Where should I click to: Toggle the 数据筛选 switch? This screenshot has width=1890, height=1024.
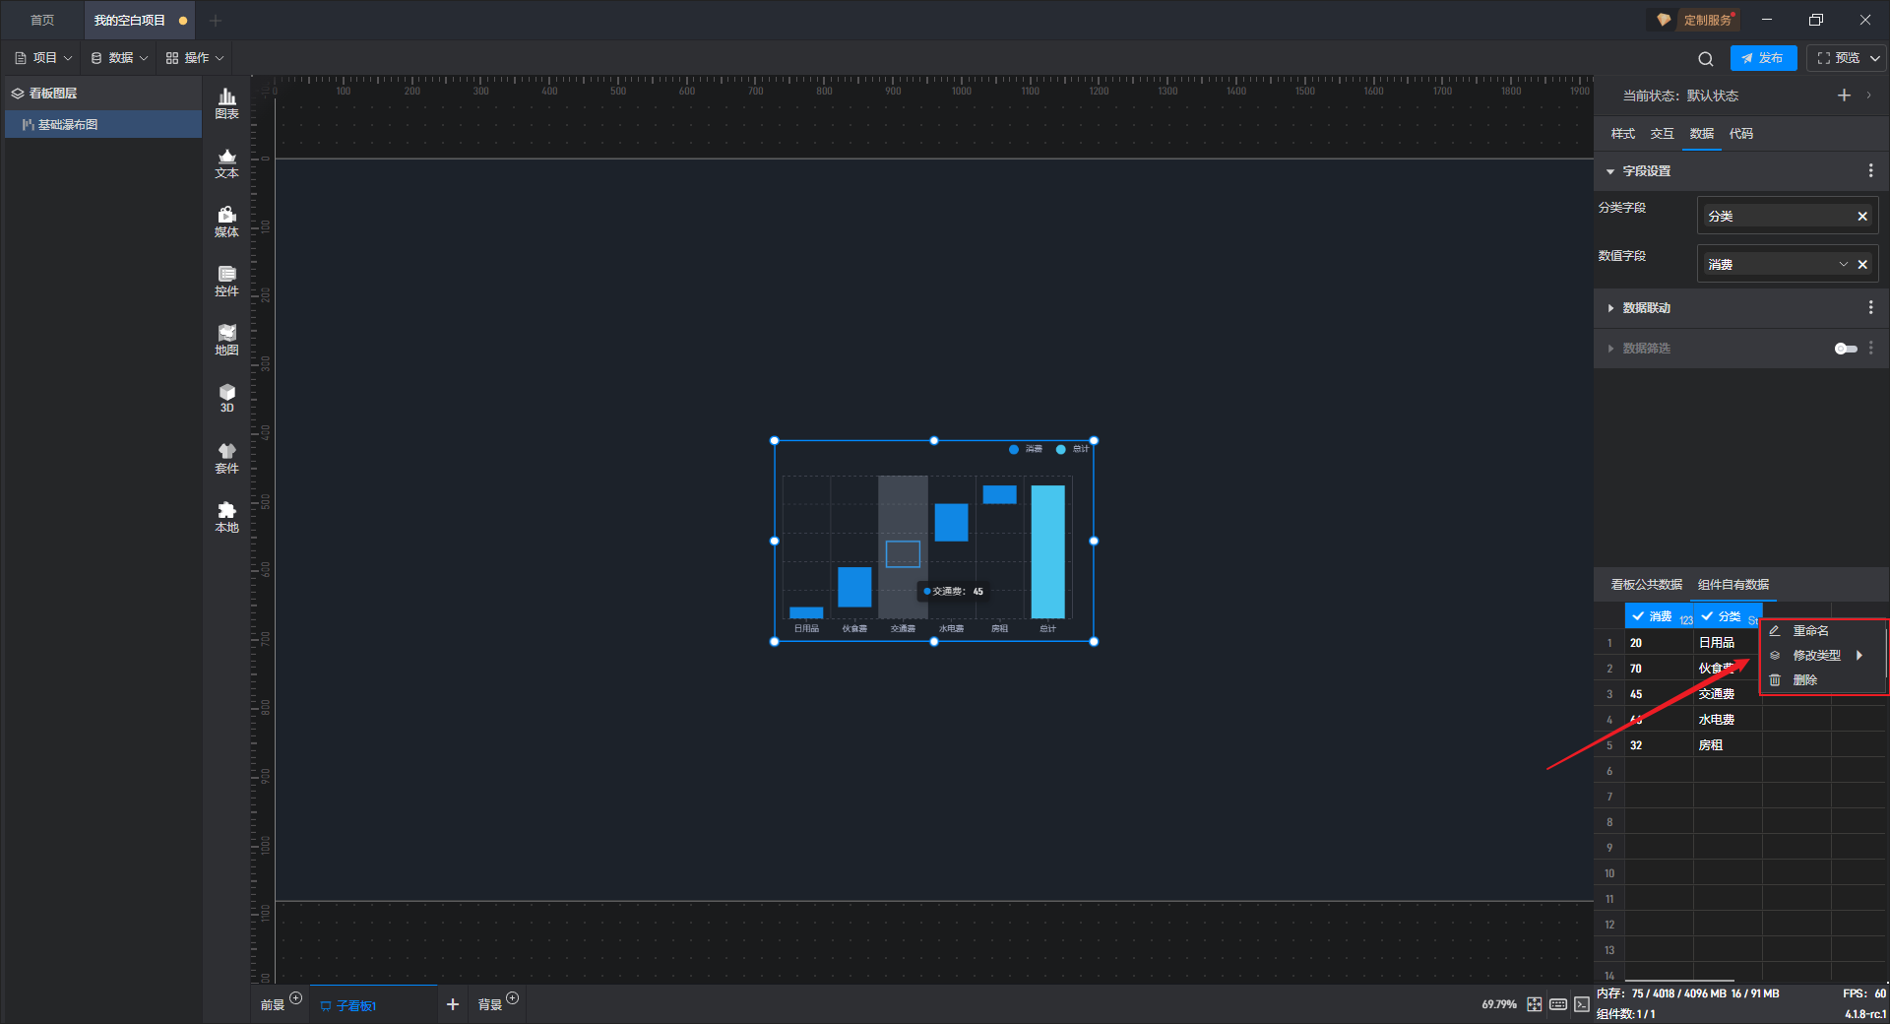click(x=1846, y=349)
